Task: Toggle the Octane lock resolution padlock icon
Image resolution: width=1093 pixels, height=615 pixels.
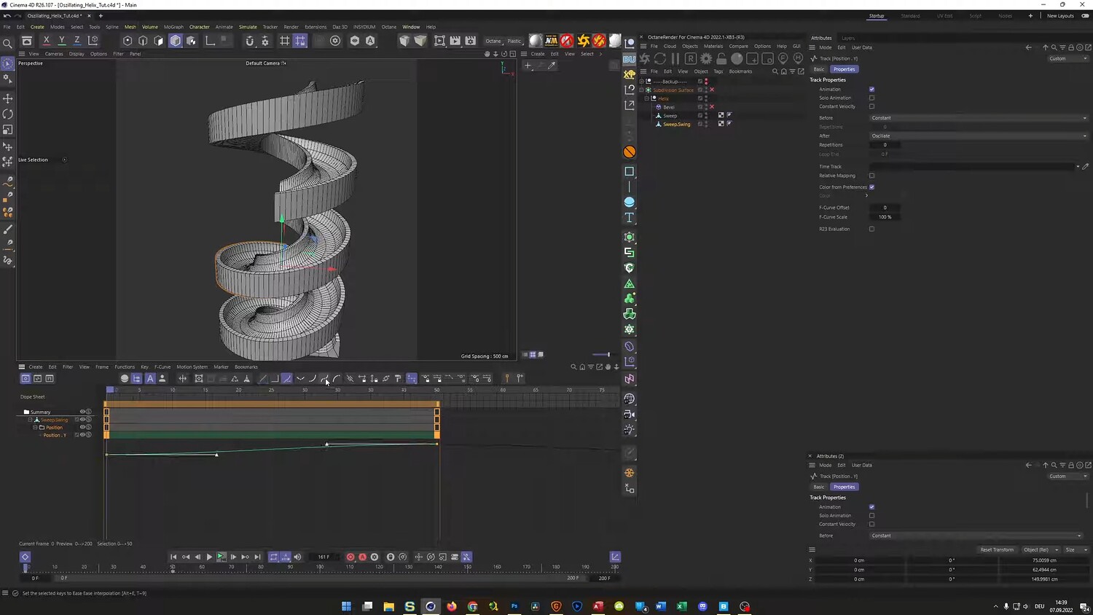Action: [721, 58]
